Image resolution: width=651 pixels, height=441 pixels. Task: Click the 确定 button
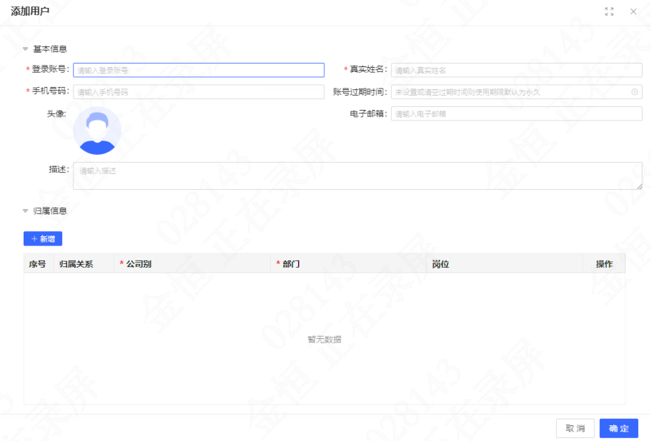[619, 428]
